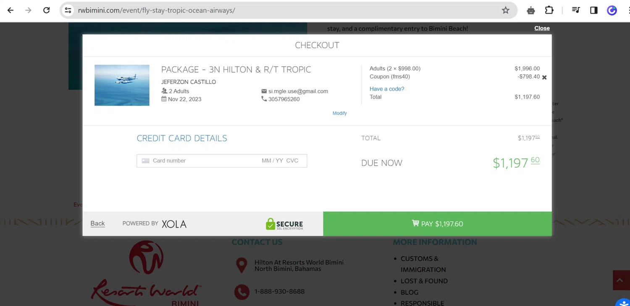
Task: Click the scroll-to-top arrow button
Action: 621,280
